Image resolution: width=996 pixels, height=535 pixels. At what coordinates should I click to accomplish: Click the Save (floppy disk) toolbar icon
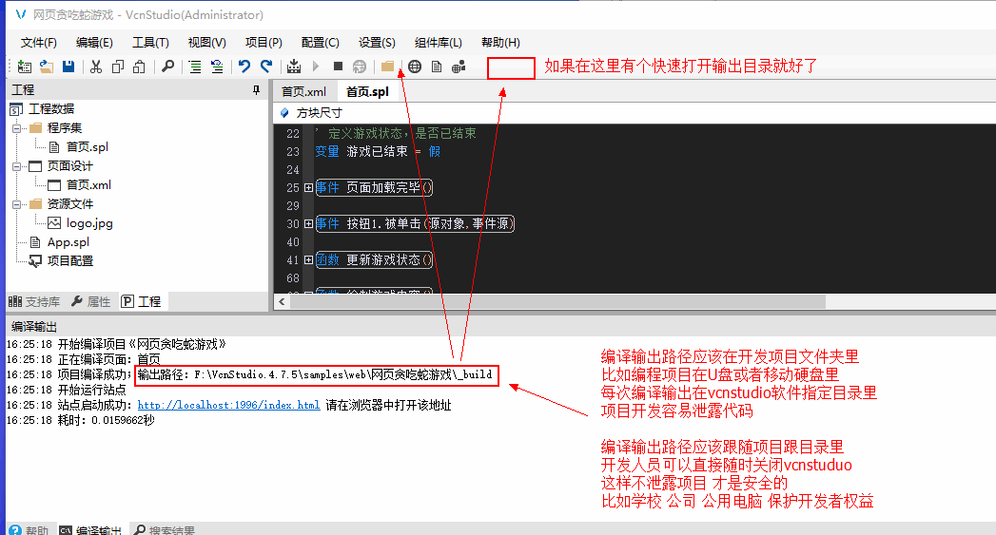click(68, 67)
